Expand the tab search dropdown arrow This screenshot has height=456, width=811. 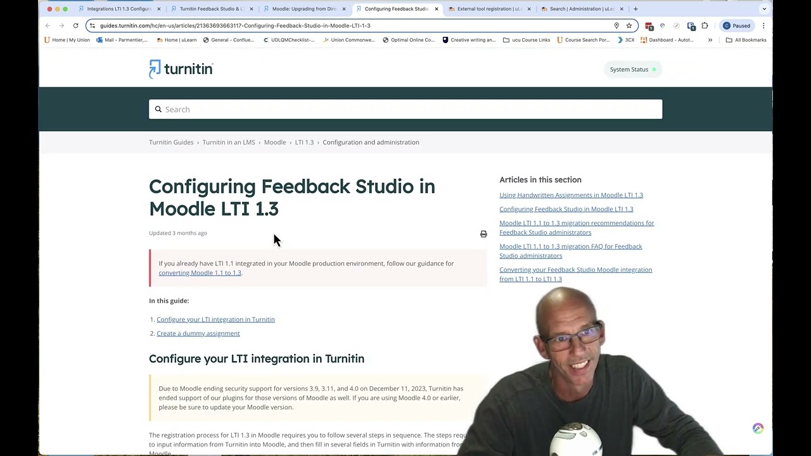click(x=764, y=9)
